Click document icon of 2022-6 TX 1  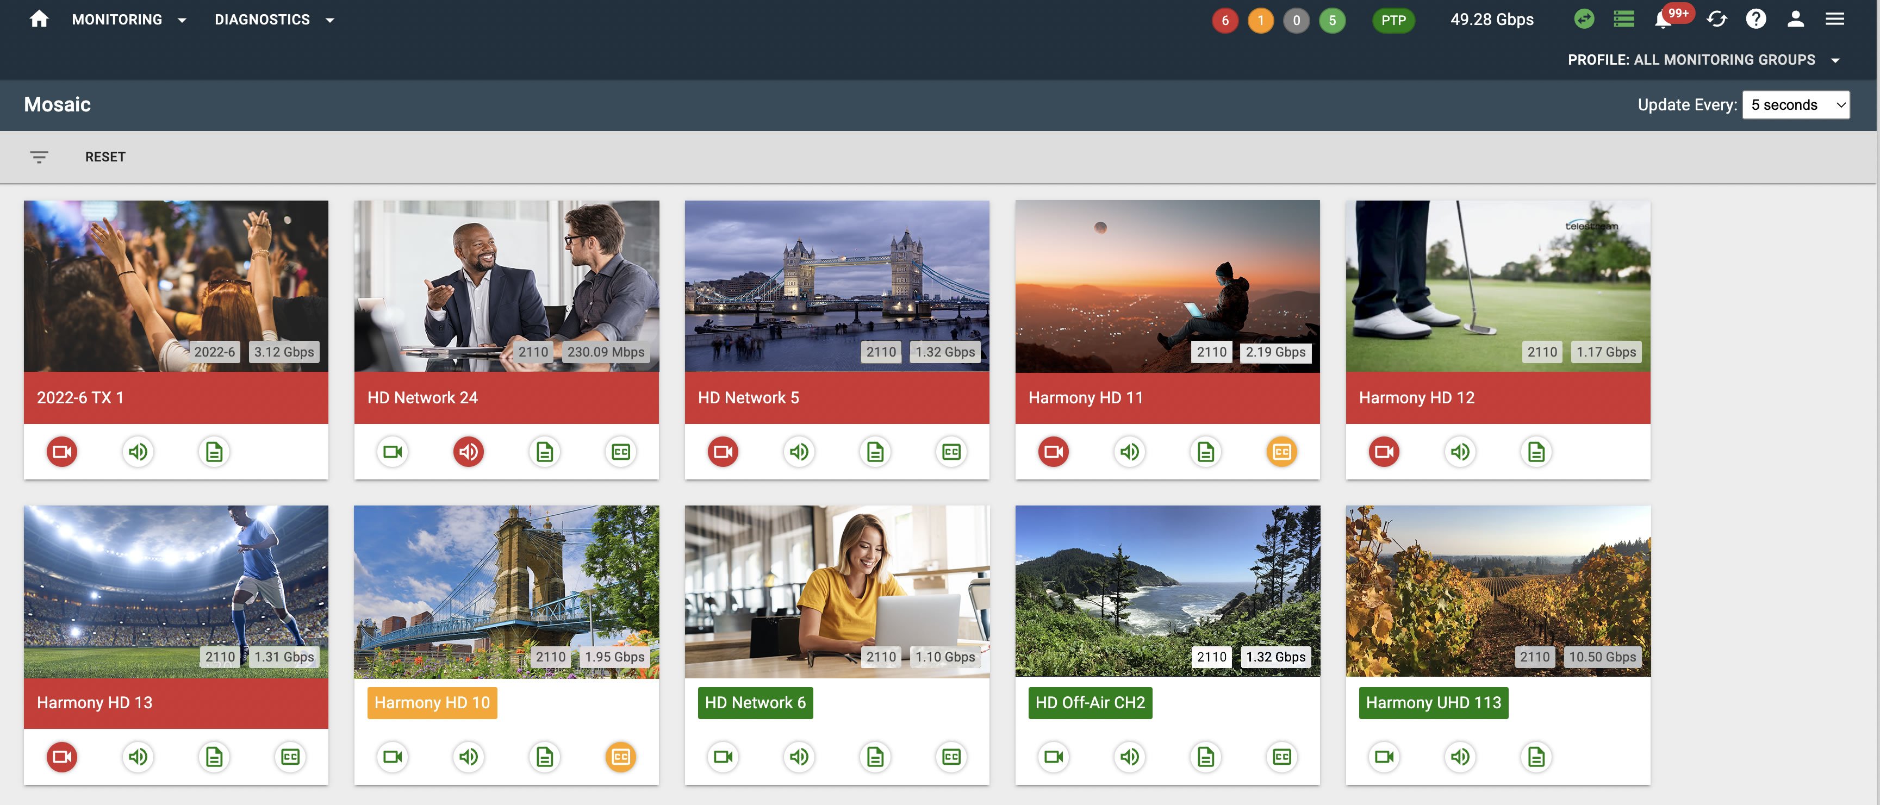(214, 452)
